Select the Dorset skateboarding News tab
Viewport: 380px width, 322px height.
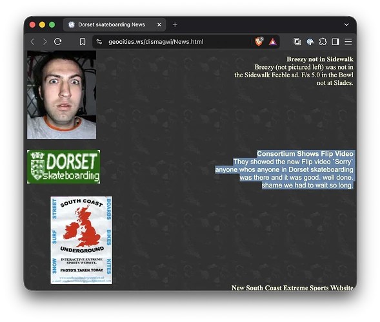pyautogui.click(x=115, y=24)
